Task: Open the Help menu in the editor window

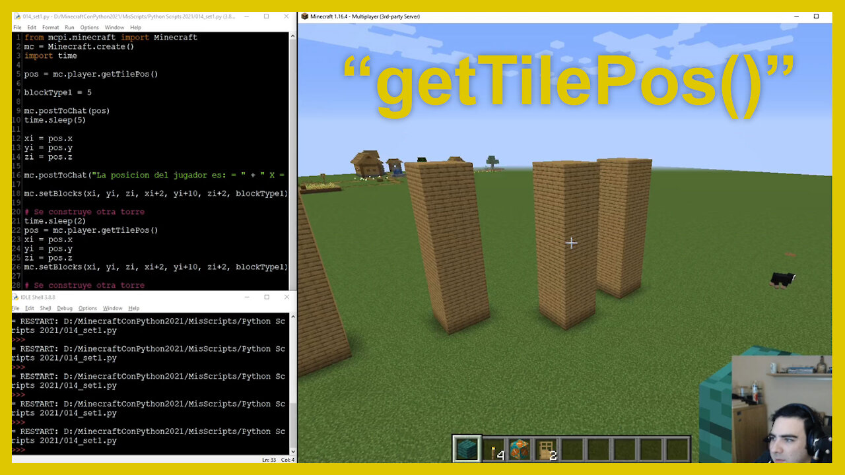Action: (x=135, y=28)
